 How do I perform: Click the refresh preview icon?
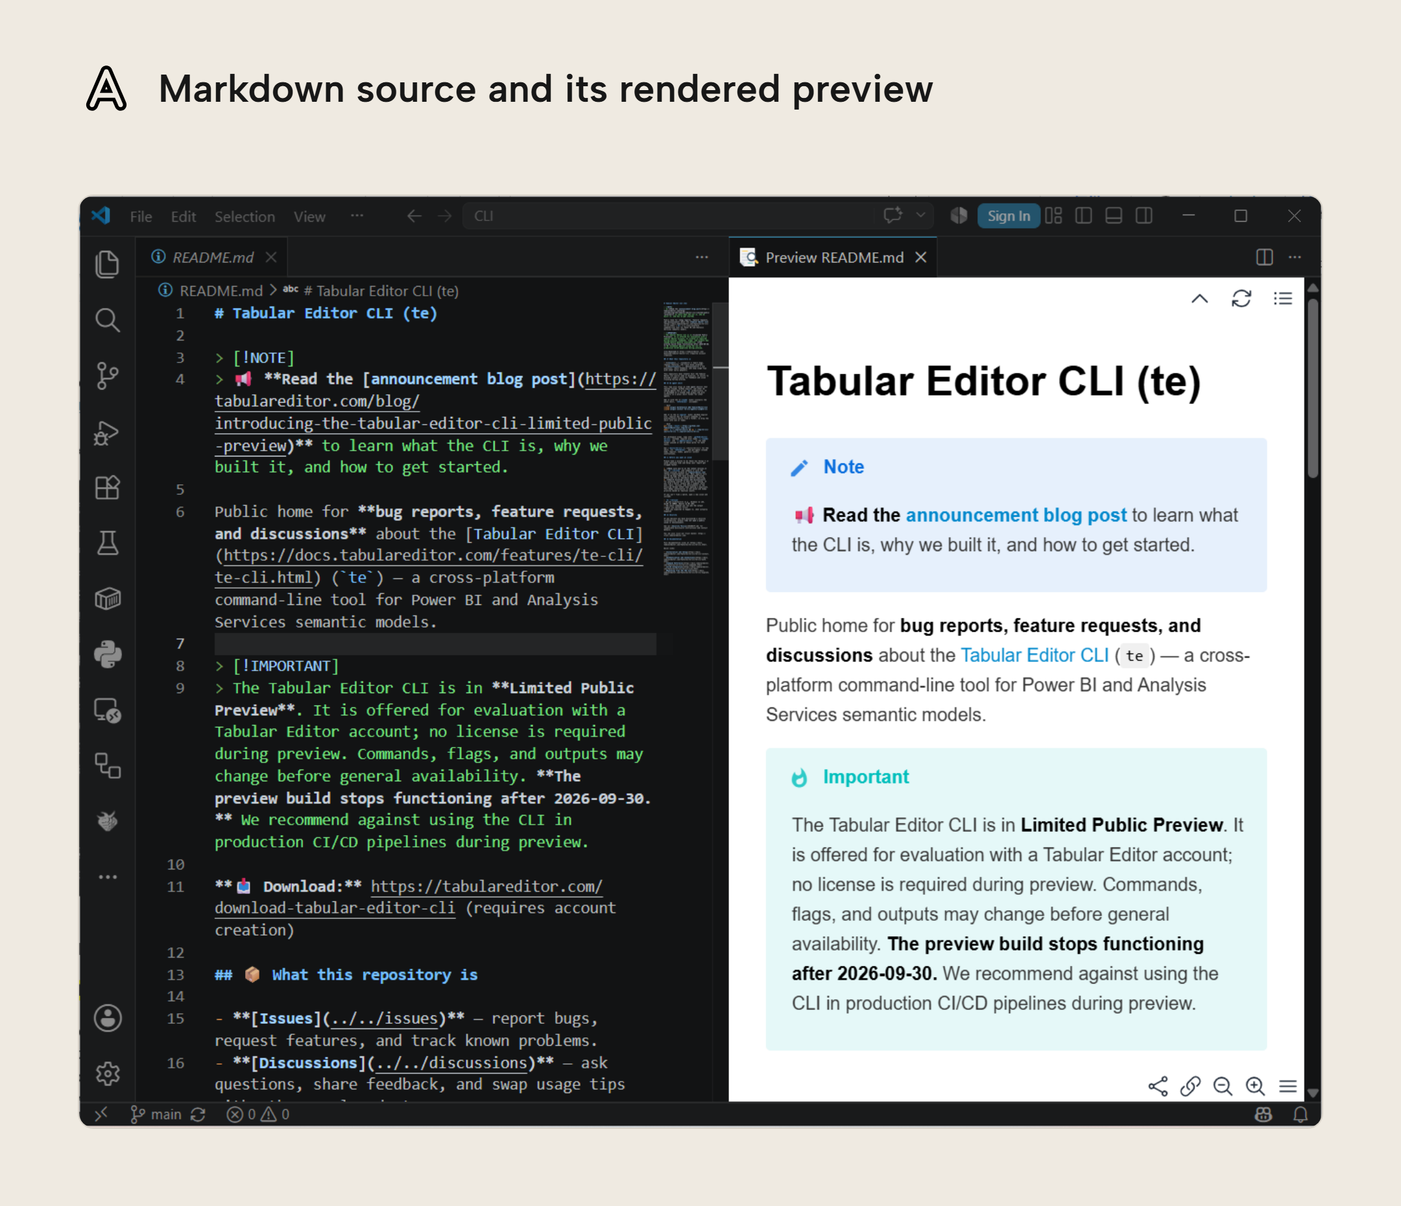coord(1241,299)
